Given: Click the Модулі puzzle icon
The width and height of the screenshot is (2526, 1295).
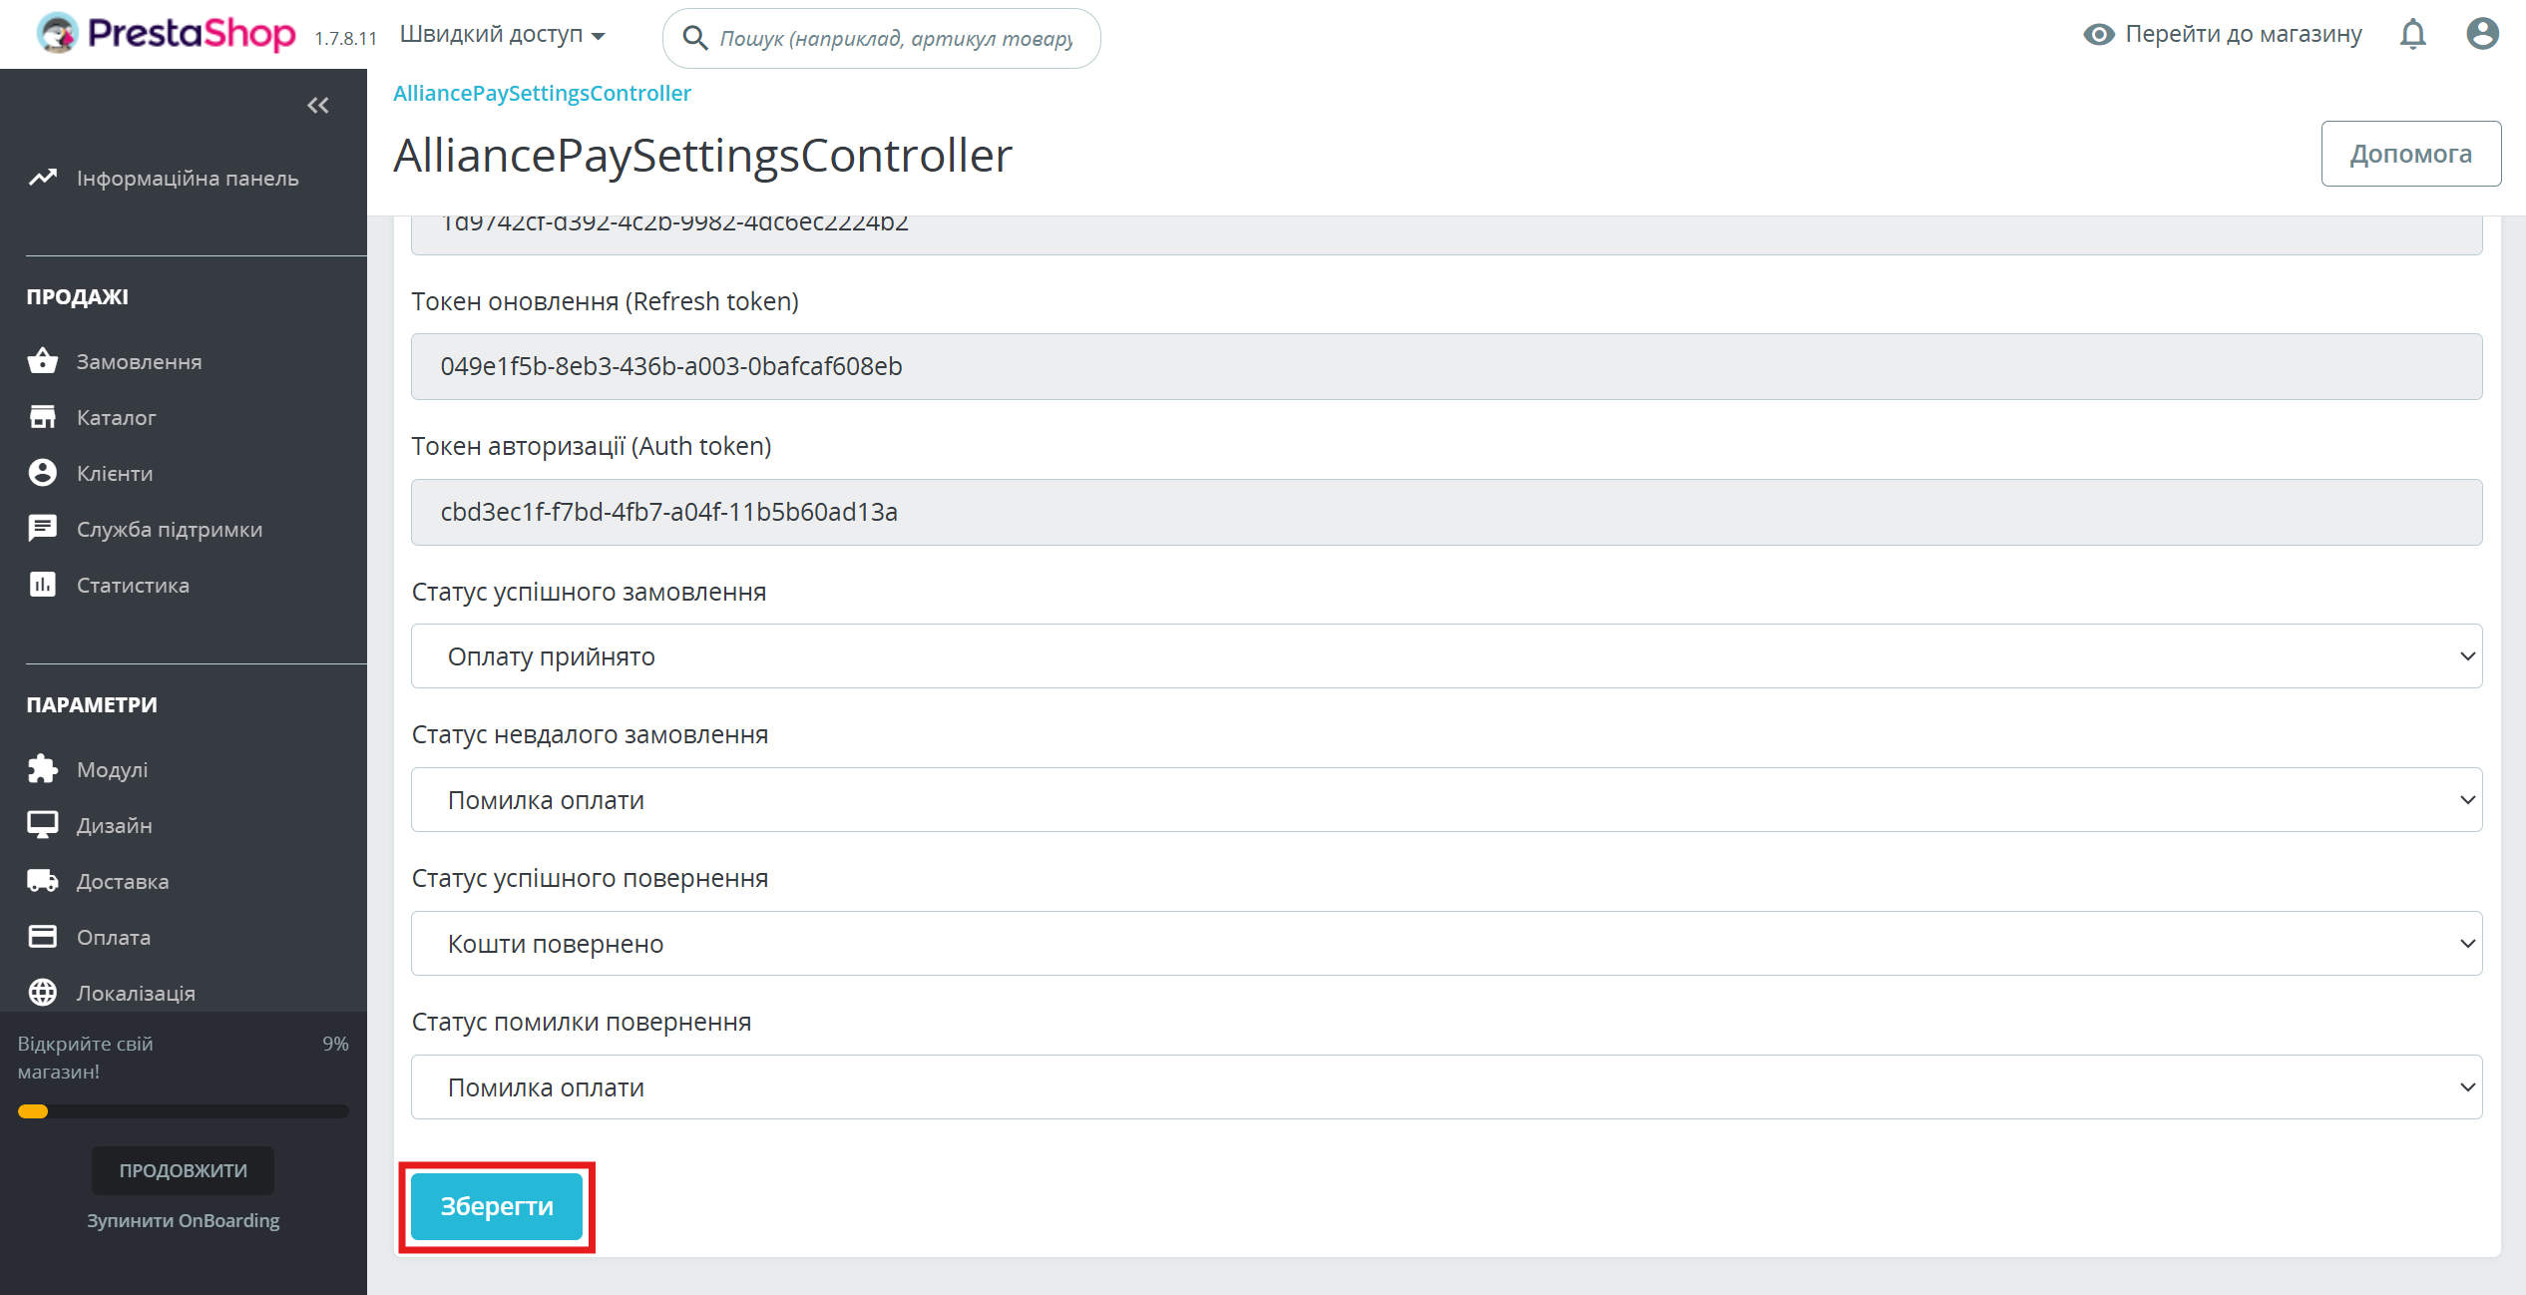Looking at the screenshot, I should pos(42,769).
